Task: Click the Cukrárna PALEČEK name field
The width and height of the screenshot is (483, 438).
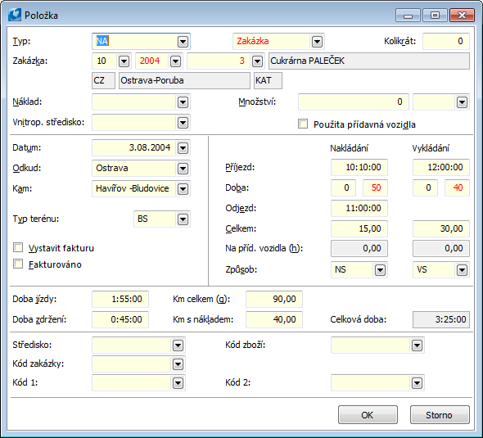Action: point(369,61)
